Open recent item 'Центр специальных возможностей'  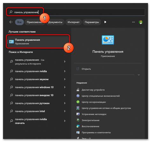[101, 96]
